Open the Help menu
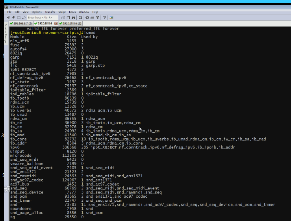Image resolution: width=291 pixels, height=221 pixels. [x=95, y=12]
